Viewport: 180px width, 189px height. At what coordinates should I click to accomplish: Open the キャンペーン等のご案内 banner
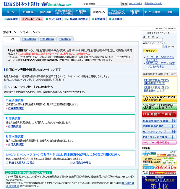point(159,142)
